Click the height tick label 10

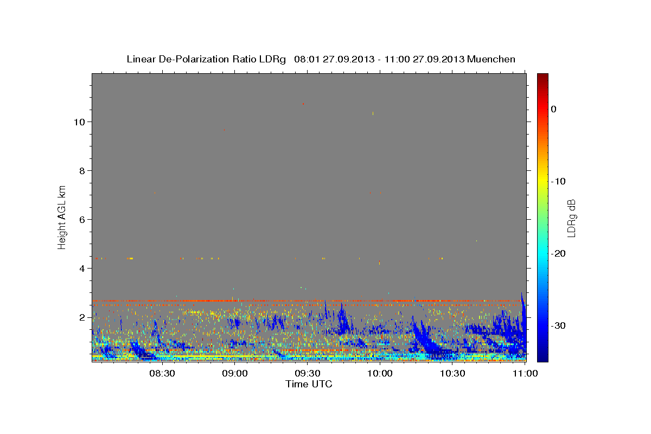click(79, 122)
